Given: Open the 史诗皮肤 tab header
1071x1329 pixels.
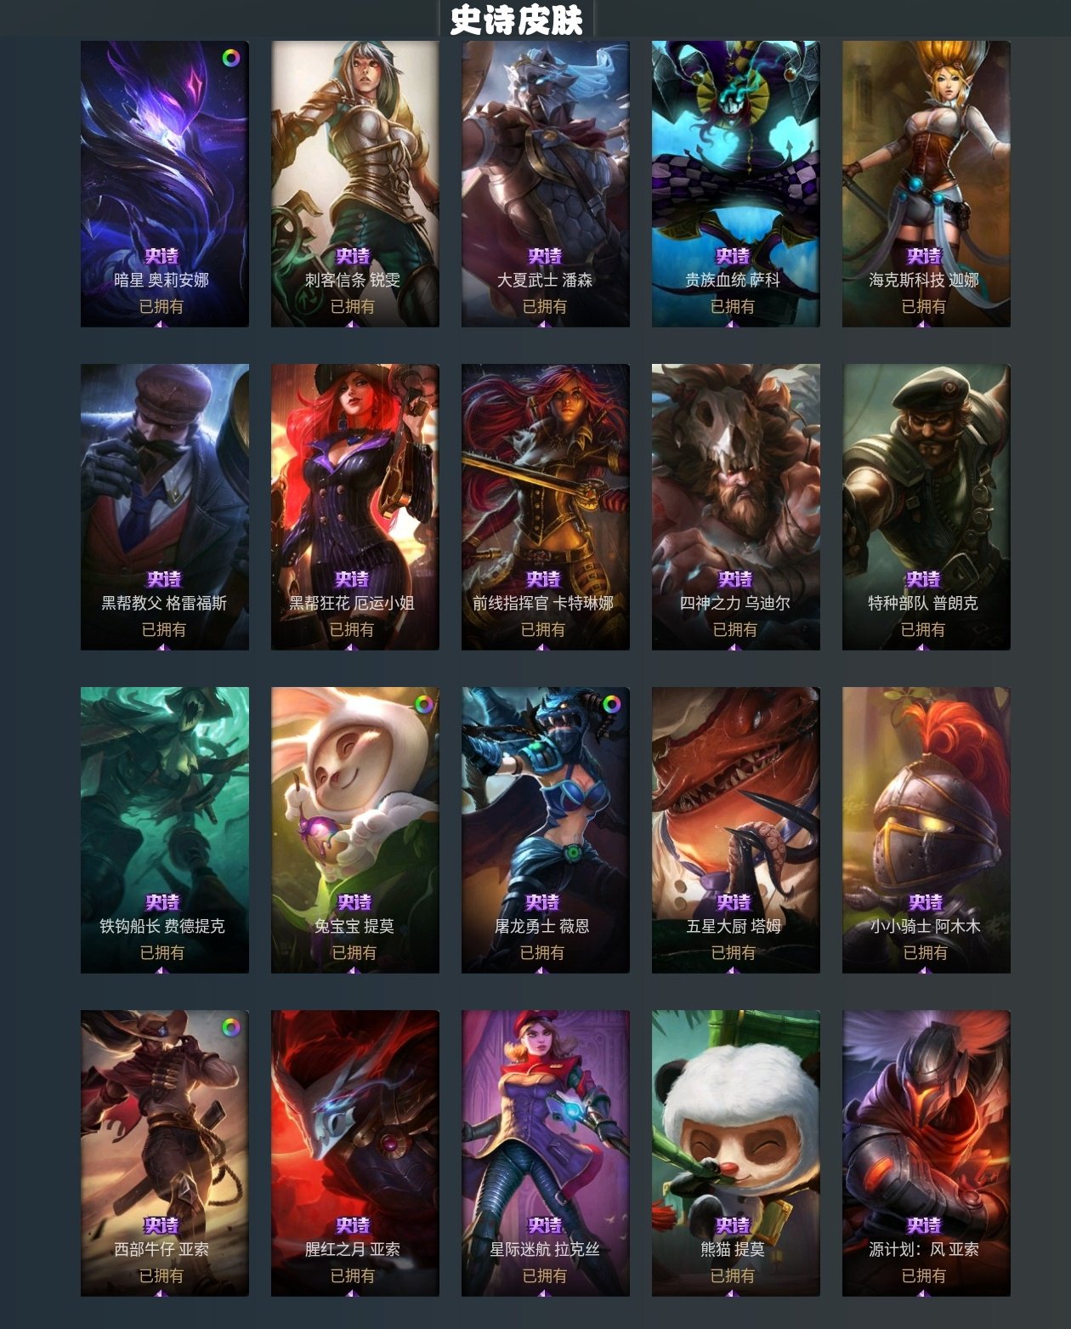Looking at the screenshot, I should (x=516, y=19).
